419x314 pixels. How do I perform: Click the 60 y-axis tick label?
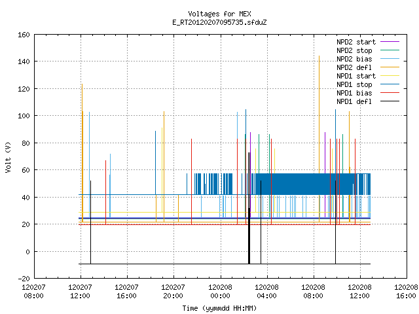point(26,170)
